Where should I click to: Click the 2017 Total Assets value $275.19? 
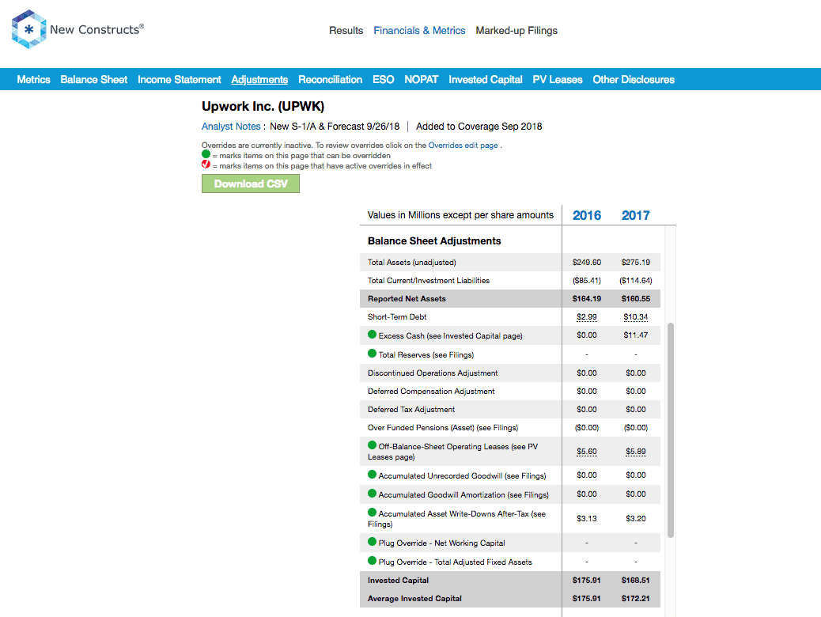[636, 263]
